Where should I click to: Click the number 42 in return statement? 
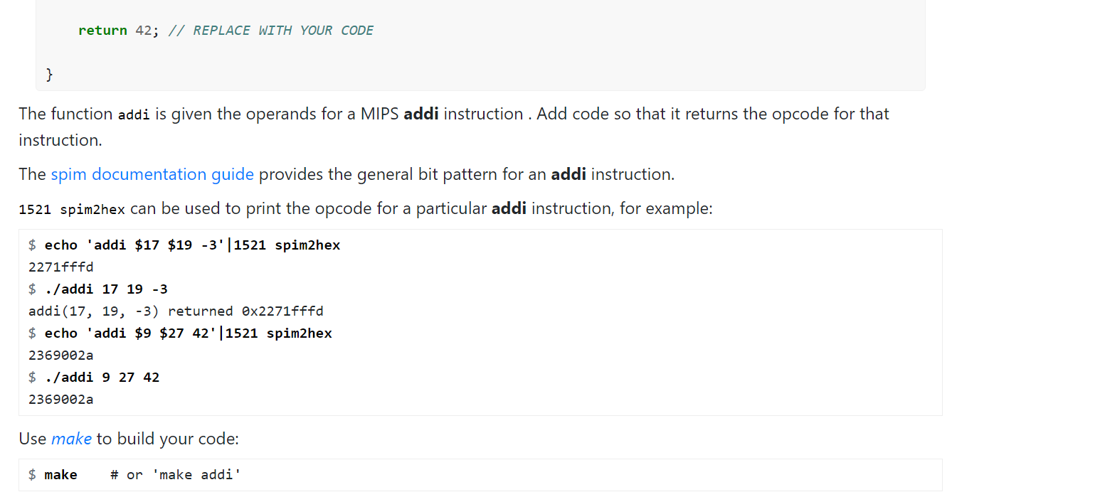point(143,31)
